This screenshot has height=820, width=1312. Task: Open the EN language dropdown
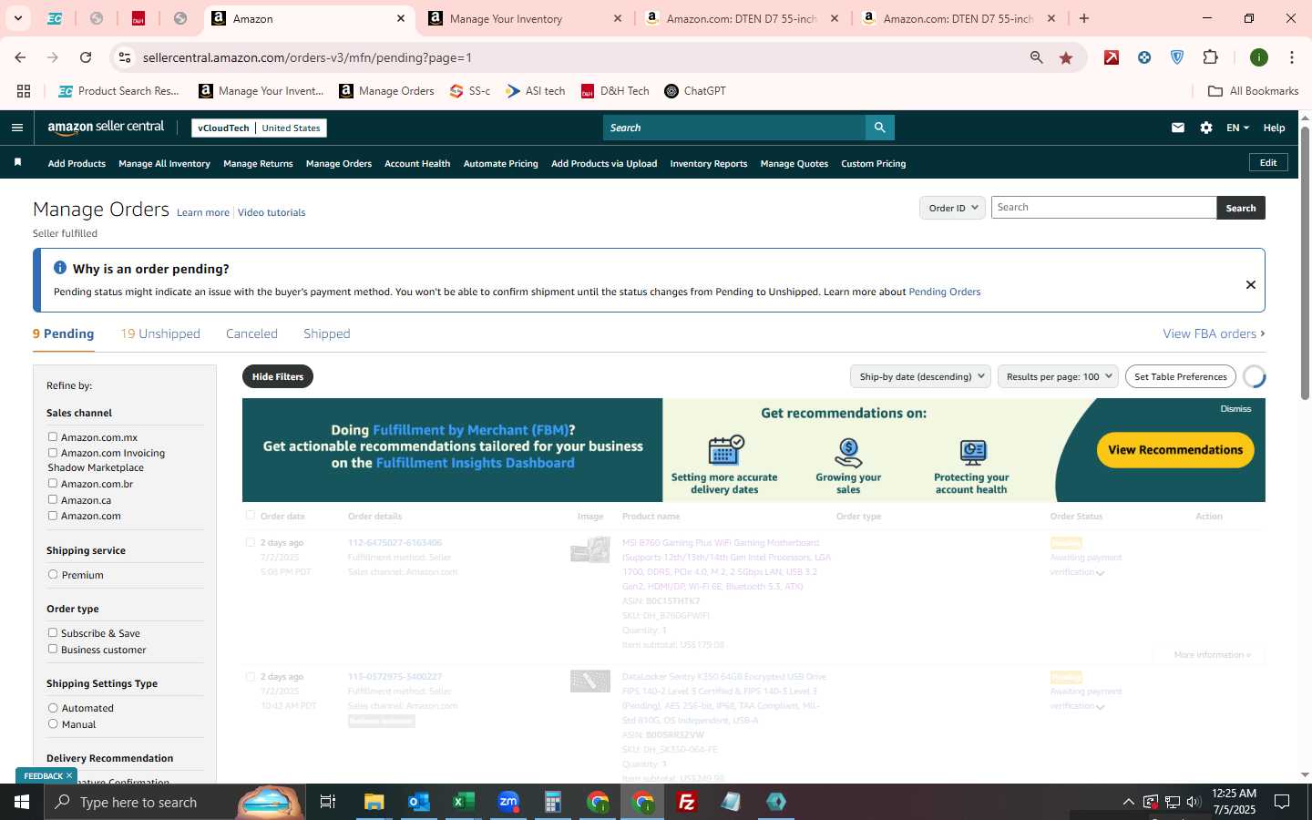[1237, 128]
